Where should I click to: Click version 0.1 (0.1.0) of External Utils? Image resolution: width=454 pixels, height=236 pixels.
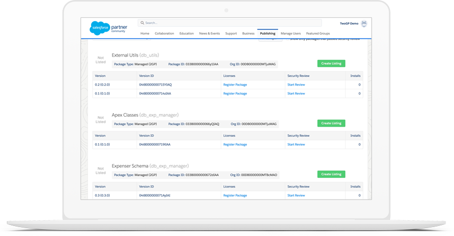click(102, 93)
